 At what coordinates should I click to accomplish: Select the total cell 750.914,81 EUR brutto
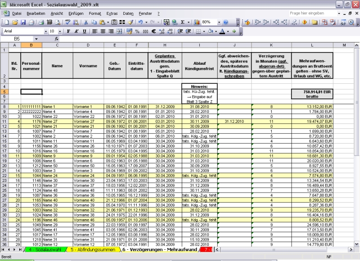pyautogui.click(x=312, y=94)
